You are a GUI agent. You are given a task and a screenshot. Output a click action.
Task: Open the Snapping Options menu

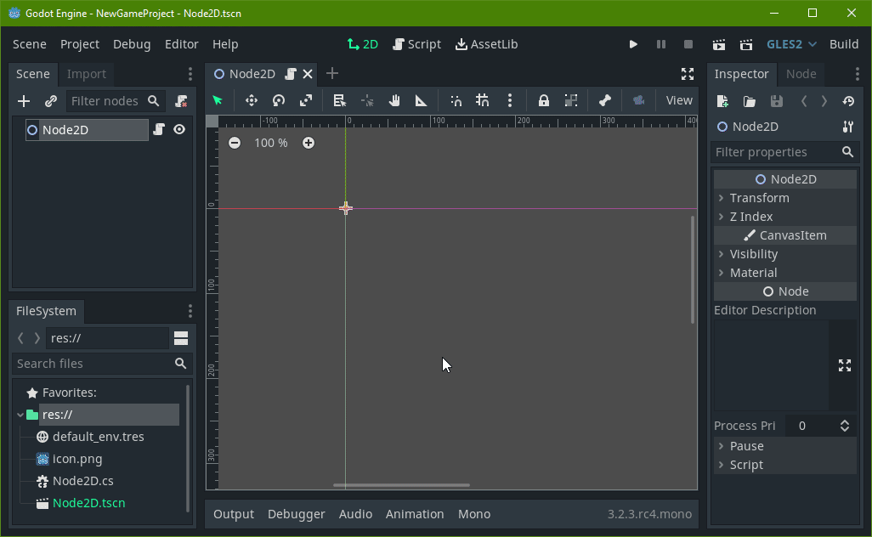click(510, 100)
